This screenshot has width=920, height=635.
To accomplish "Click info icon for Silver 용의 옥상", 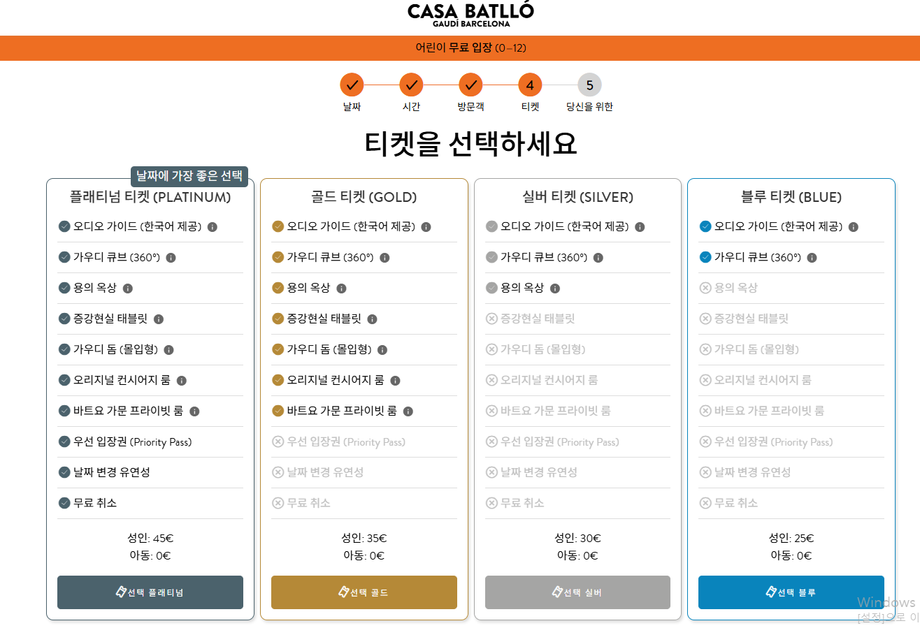I will 555,289.
